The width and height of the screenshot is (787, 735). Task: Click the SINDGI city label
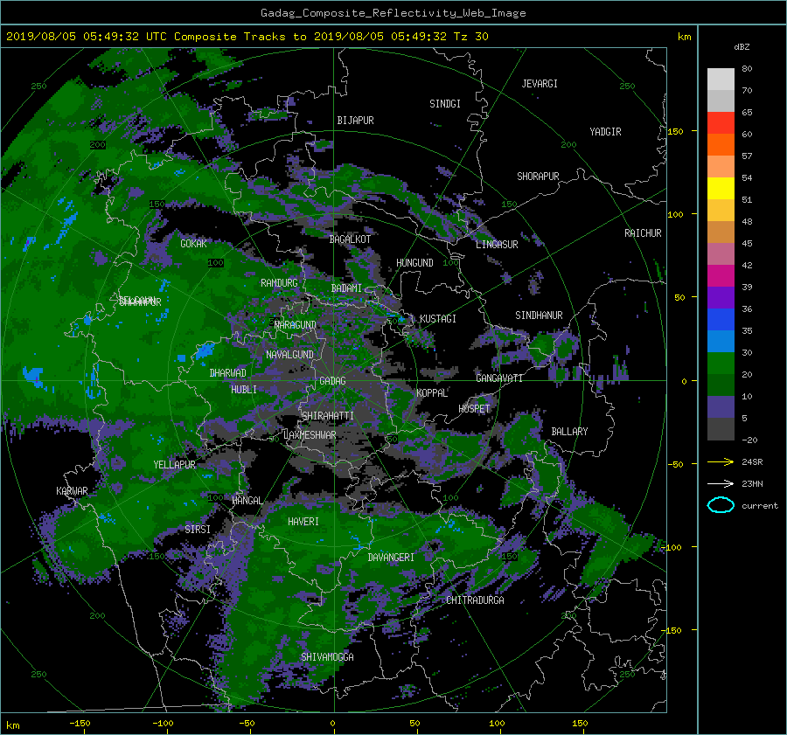(x=445, y=104)
